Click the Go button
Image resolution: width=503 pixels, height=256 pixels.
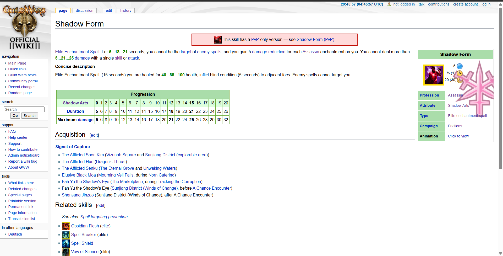coord(15,116)
